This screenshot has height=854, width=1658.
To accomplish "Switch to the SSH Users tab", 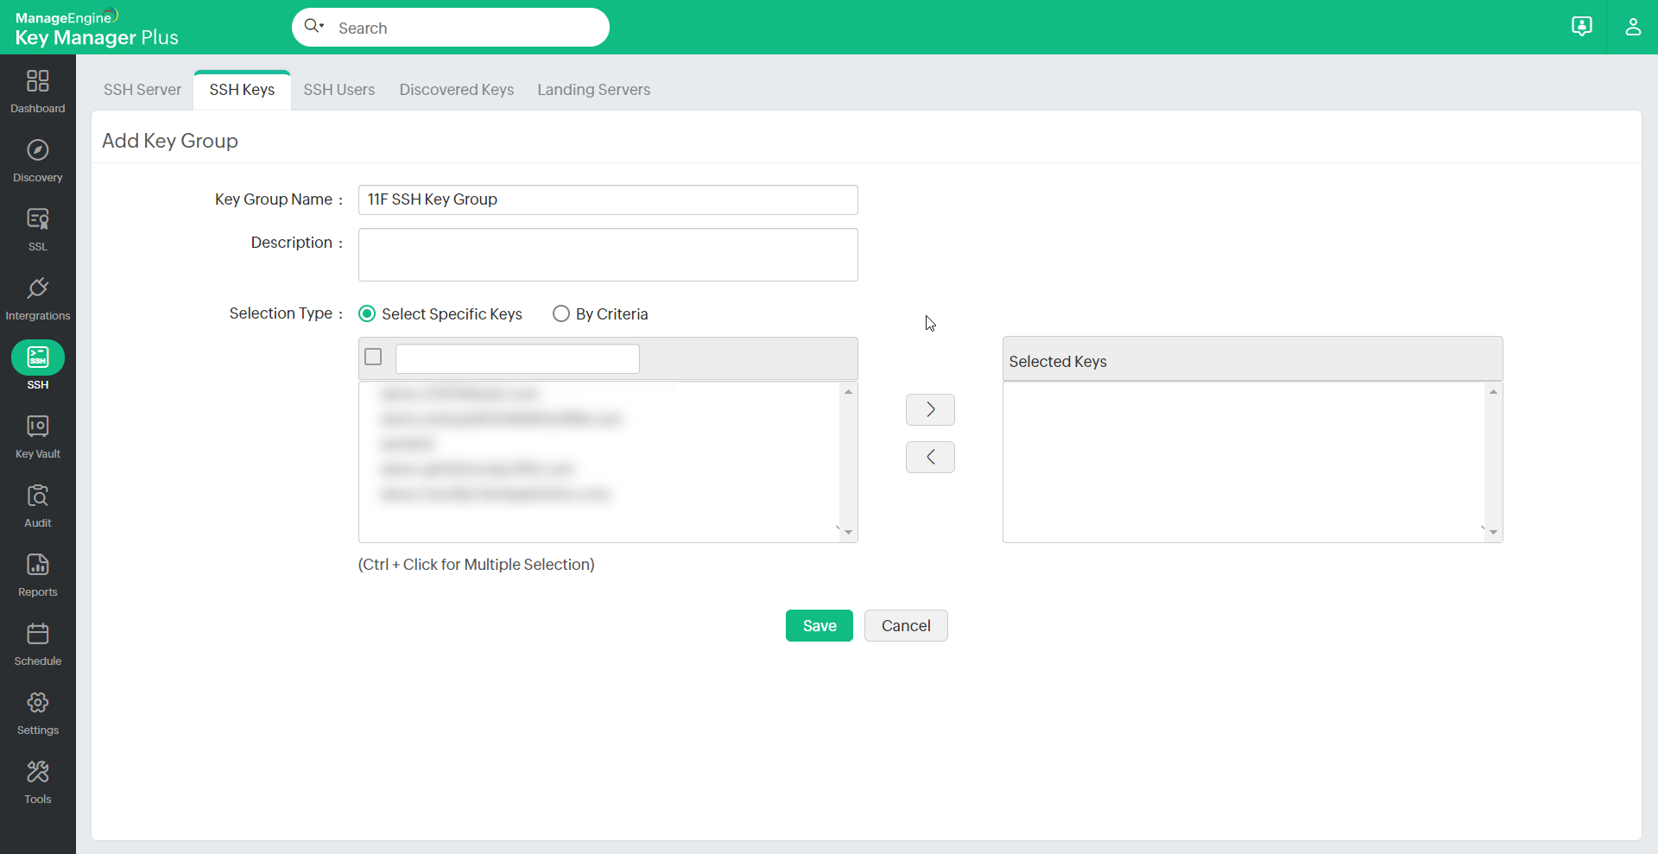I will (339, 90).
